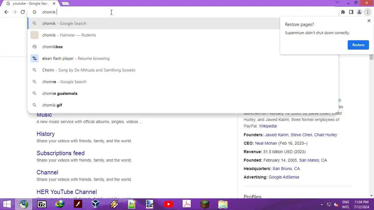Open the Windows Start menu
Image resolution: width=374 pixels, height=210 pixels.
[x=7, y=204]
